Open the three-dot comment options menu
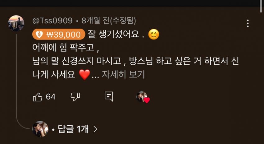The height and width of the screenshot is (144, 264). point(248,23)
